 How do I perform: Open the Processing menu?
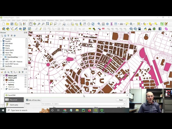[77, 20]
